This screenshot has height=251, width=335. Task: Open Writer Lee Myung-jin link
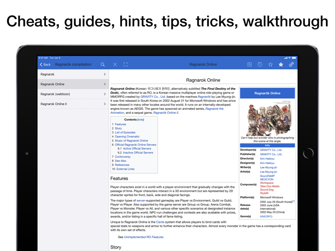[268, 167]
